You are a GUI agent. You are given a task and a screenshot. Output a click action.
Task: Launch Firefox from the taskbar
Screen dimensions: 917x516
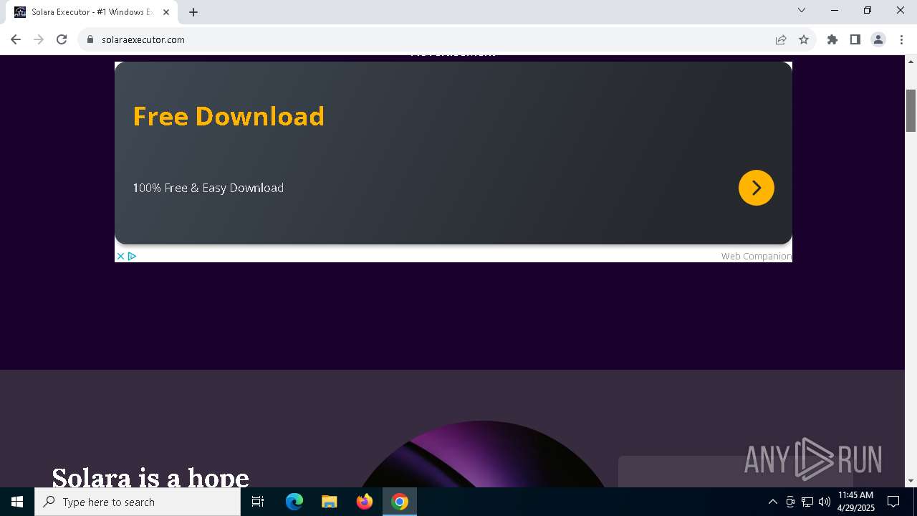(x=364, y=502)
